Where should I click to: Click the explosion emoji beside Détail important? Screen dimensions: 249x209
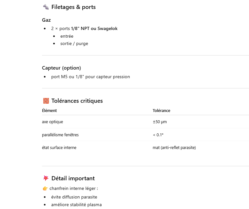[x=46, y=178]
